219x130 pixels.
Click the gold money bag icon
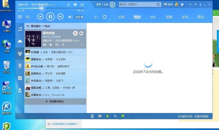tap(177, 4)
